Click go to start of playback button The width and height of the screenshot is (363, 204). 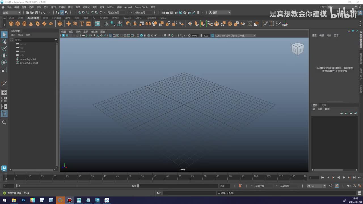pos(322,178)
